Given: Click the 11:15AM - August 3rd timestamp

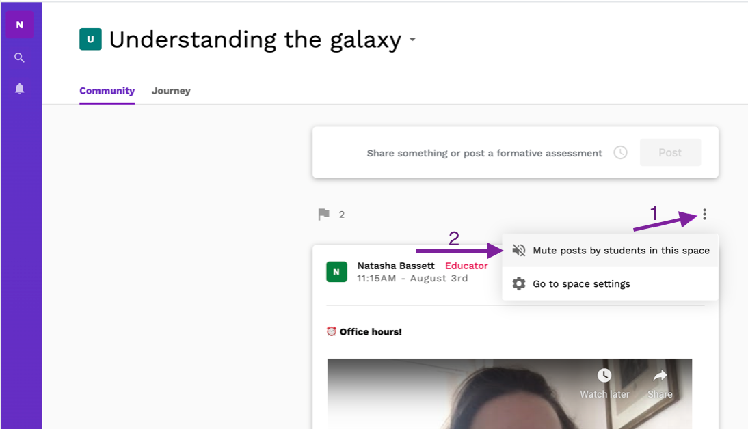Looking at the screenshot, I should [x=412, y=279].
